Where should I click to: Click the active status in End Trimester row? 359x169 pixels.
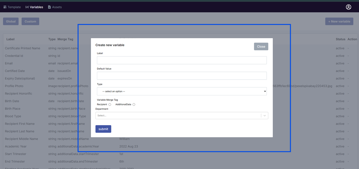tap(340, 162)
